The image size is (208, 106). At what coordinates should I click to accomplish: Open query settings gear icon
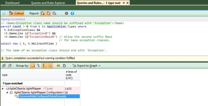[66, 13]
